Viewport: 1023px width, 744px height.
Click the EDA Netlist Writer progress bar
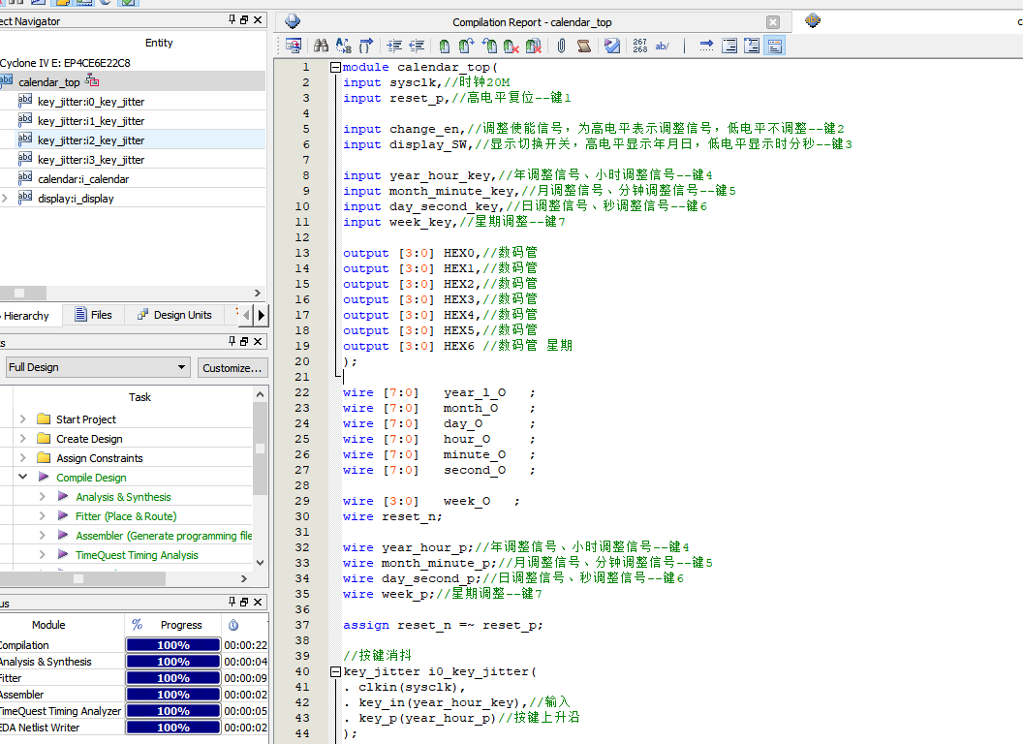coord(172,727)
